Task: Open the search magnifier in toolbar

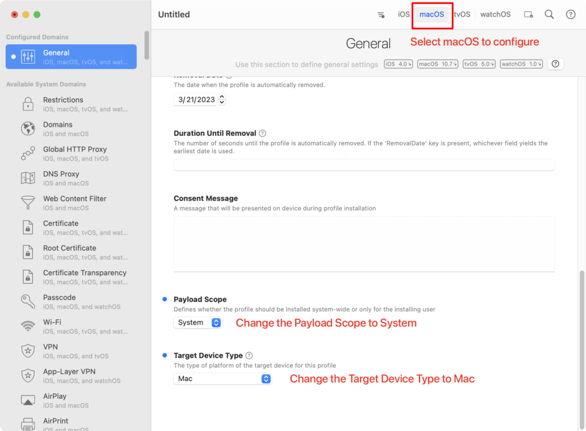Action: pyautogui.click(x=549, y=14)
